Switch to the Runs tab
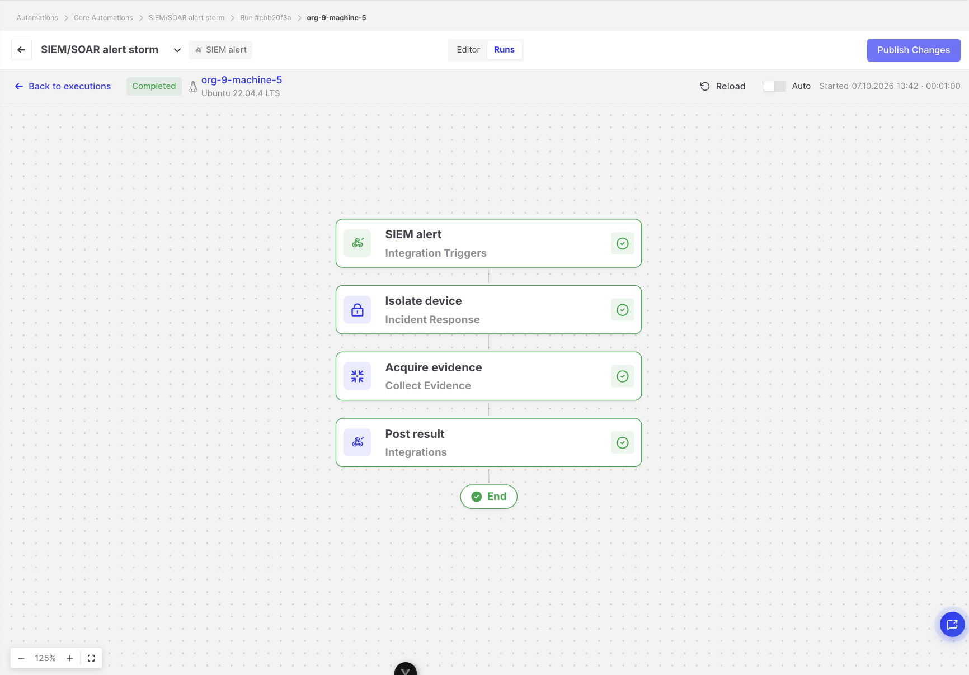The width and height of the screenshot is (969, 675). [x=504, y=50]
